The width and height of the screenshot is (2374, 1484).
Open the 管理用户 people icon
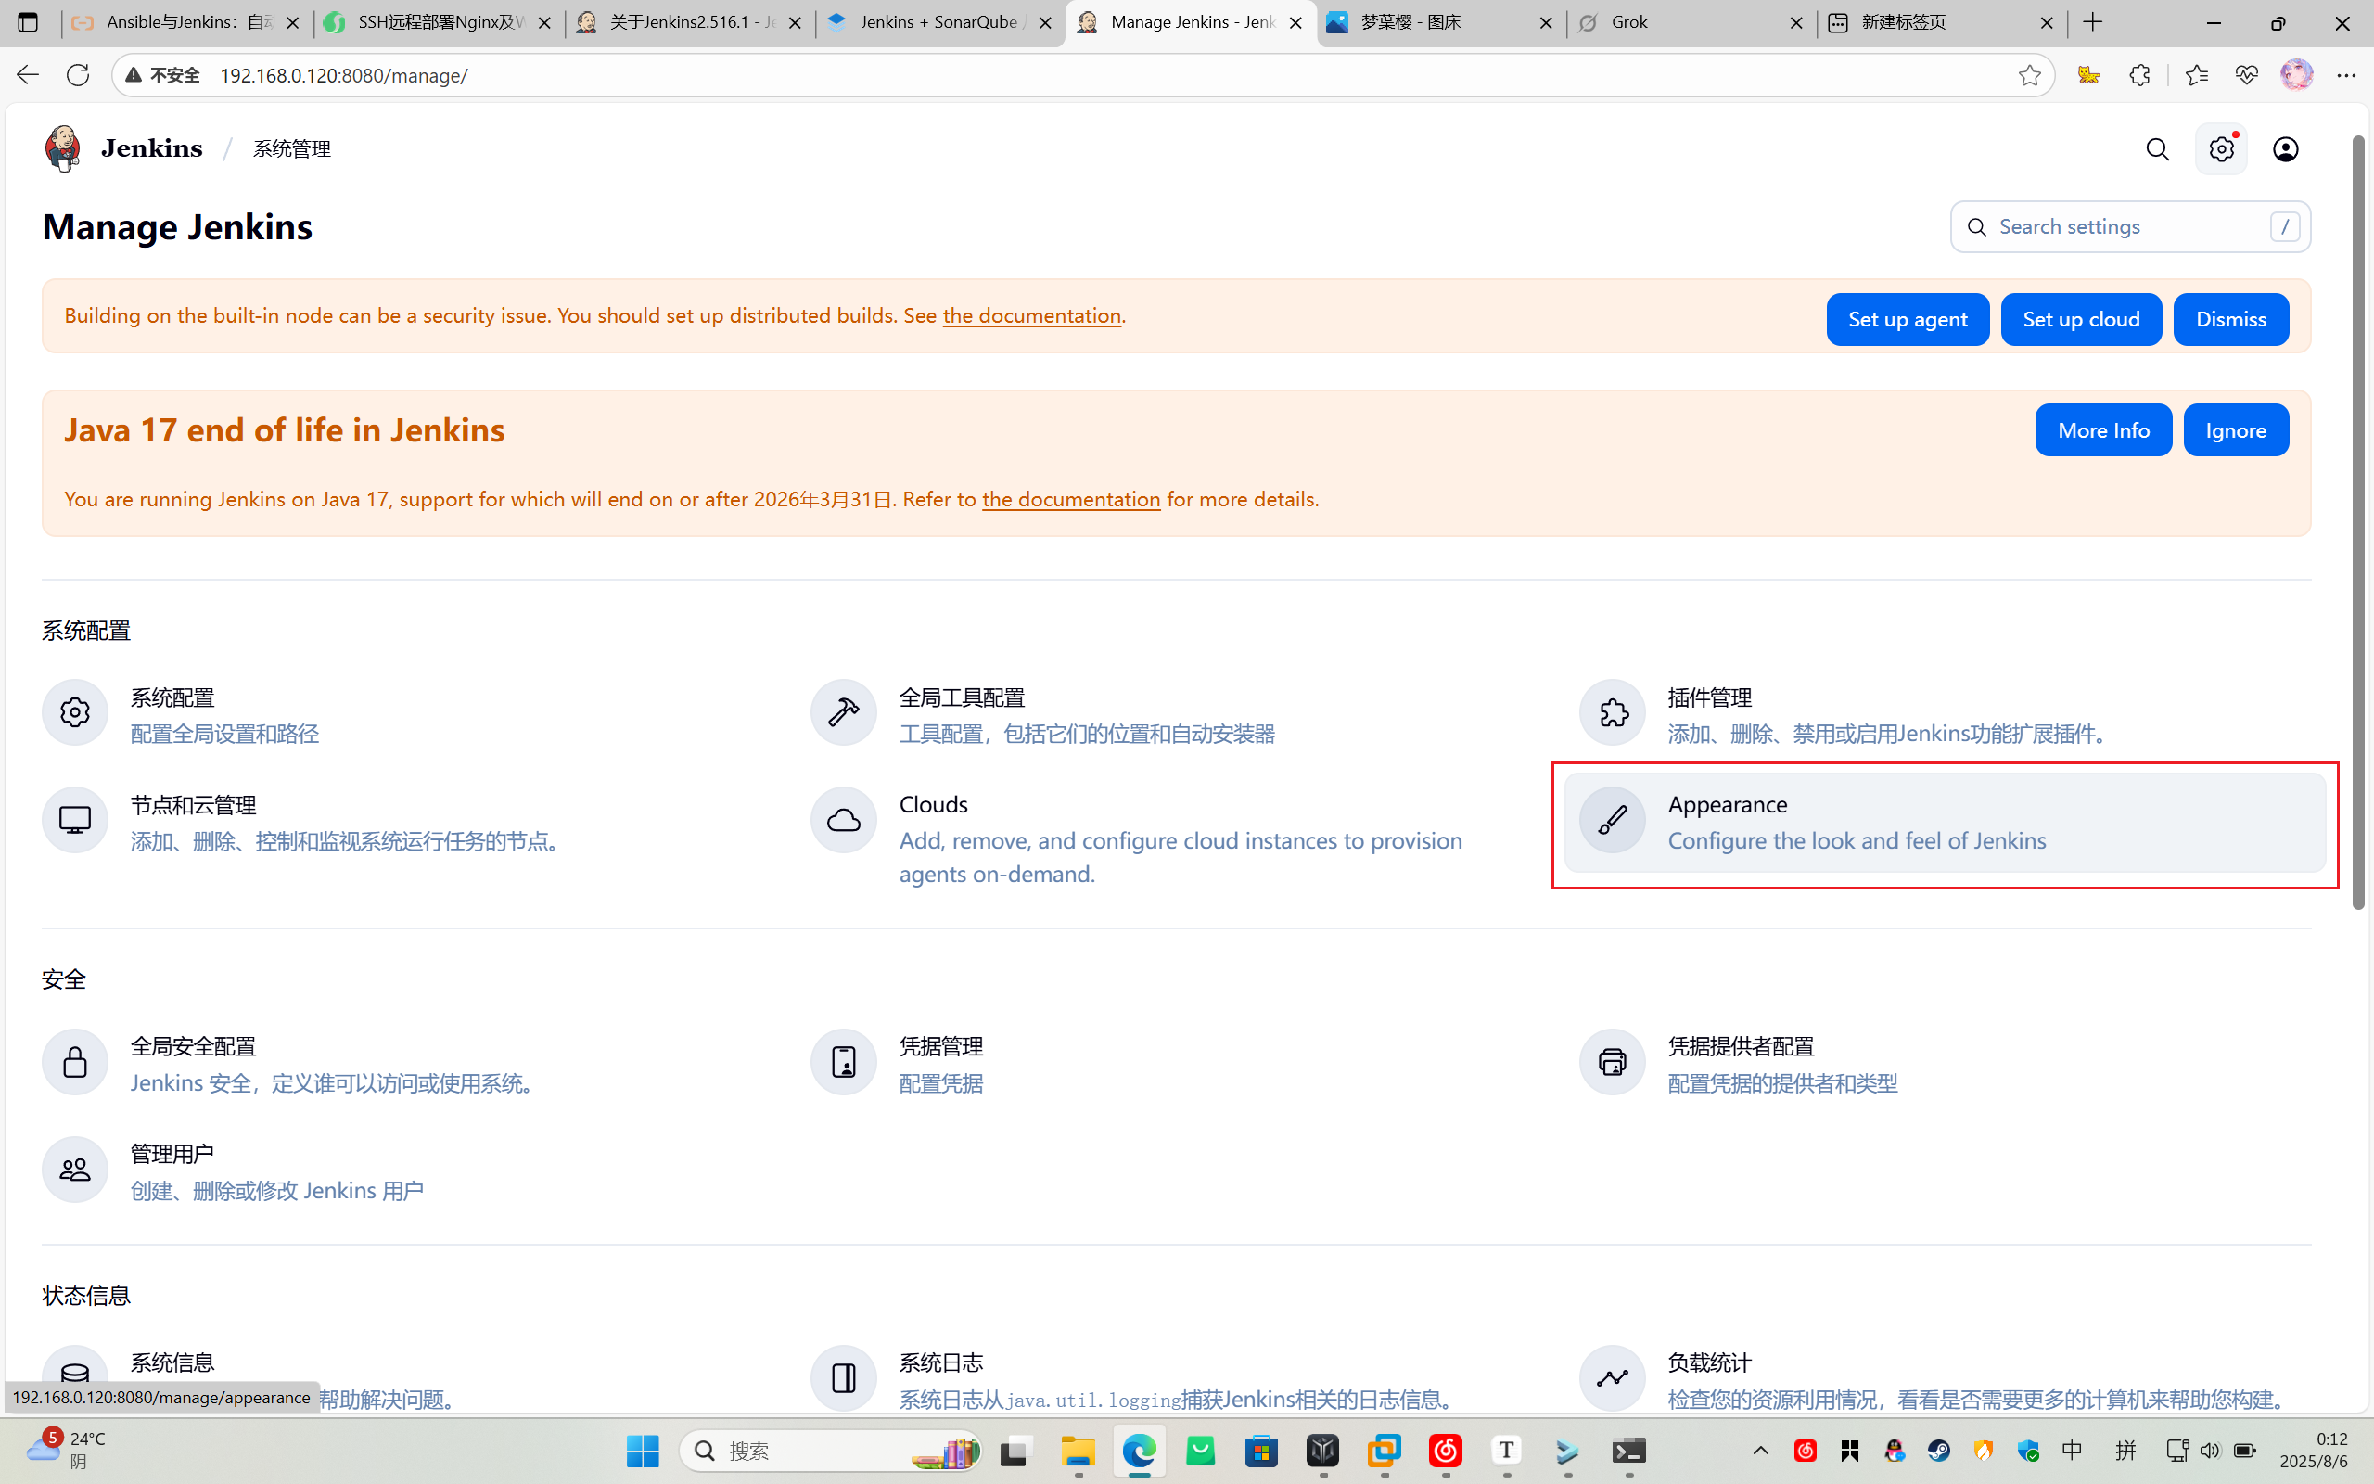(x=74, y=1169)
